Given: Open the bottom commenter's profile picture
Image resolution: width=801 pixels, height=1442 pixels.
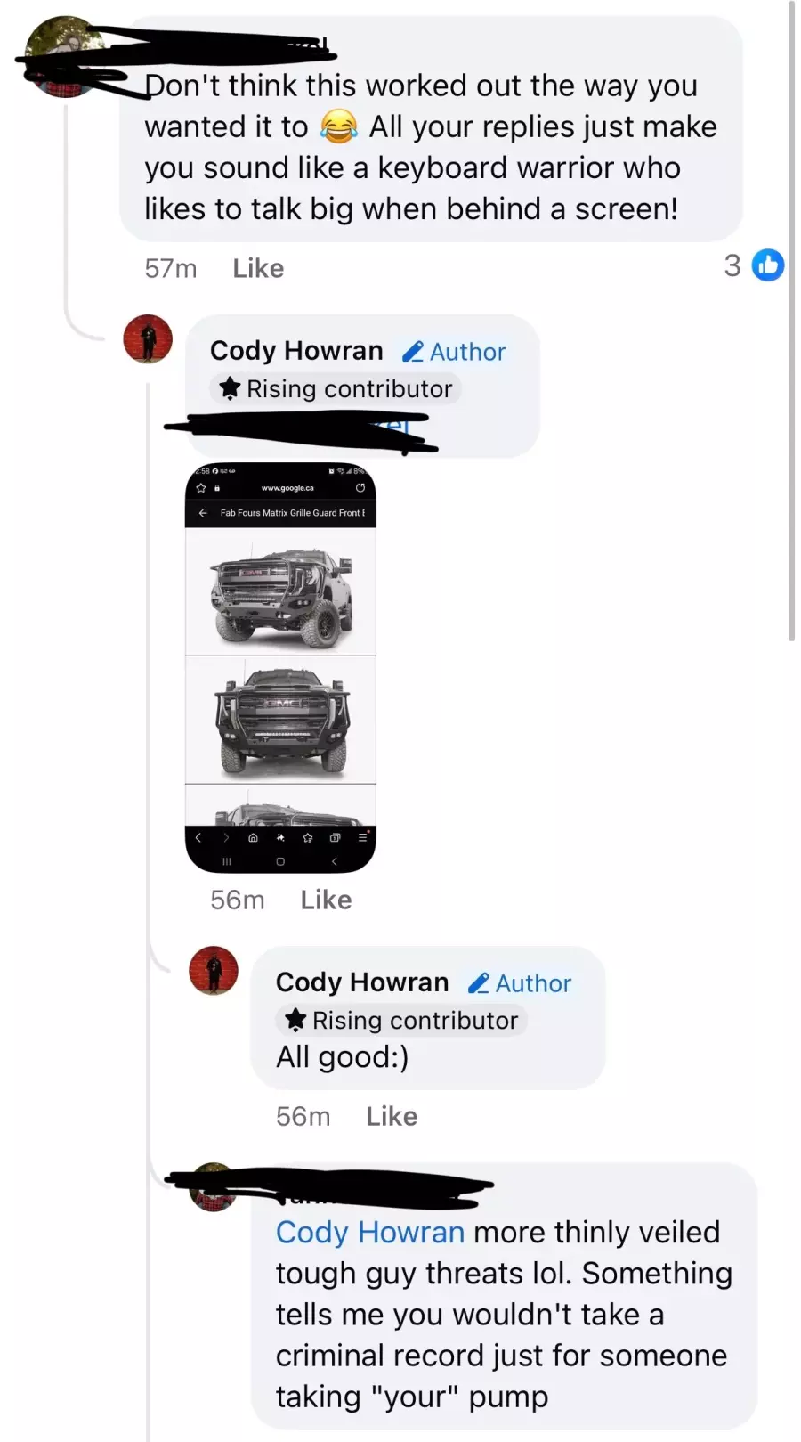Looking at the screenshot, I should (x=214, y=1187).
